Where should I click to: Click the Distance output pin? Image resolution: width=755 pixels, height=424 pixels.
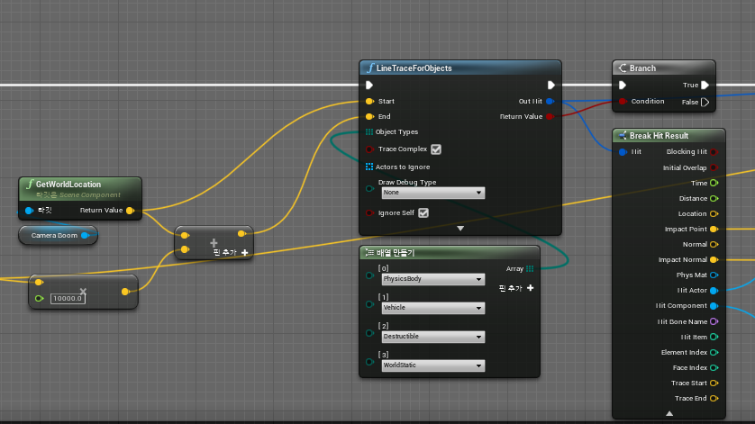(714, 198)
